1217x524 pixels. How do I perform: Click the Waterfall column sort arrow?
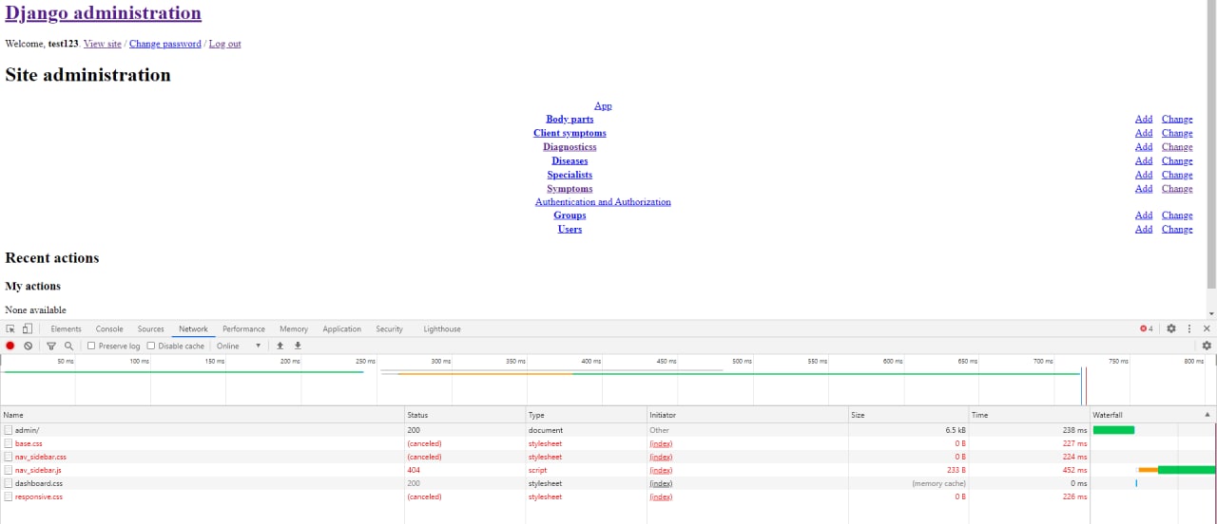pyautogui.click(x=1208, y=415)
